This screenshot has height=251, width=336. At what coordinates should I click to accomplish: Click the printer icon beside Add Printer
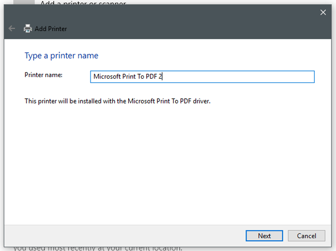pyautogui.click(x=27, y=28)
